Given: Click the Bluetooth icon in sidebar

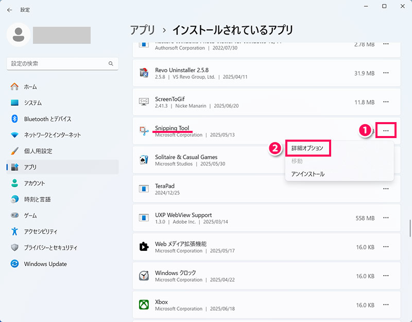Looking at the screenshot, I should pos(14,119).
